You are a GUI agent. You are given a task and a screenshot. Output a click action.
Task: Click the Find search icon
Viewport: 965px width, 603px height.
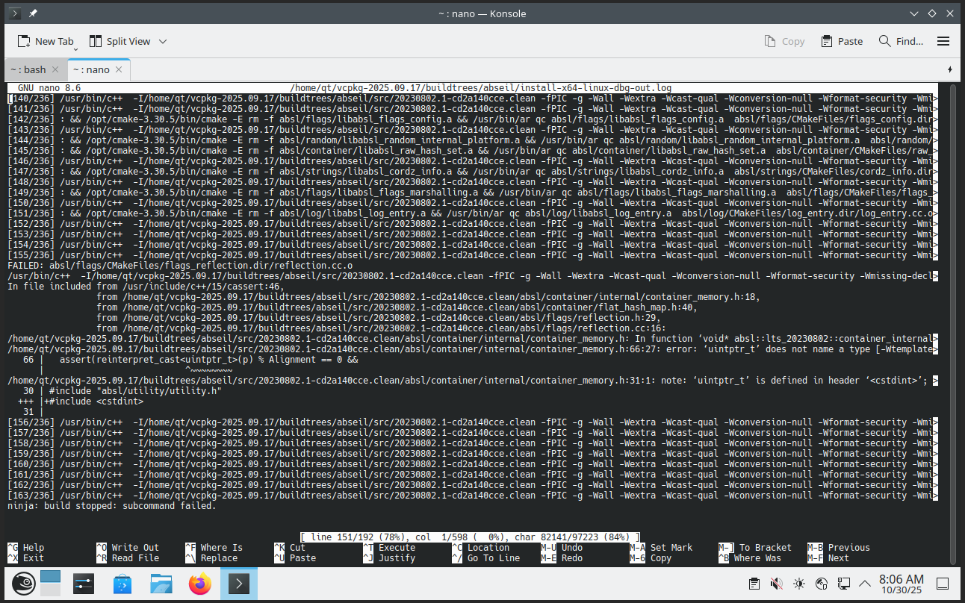[885, 41]
